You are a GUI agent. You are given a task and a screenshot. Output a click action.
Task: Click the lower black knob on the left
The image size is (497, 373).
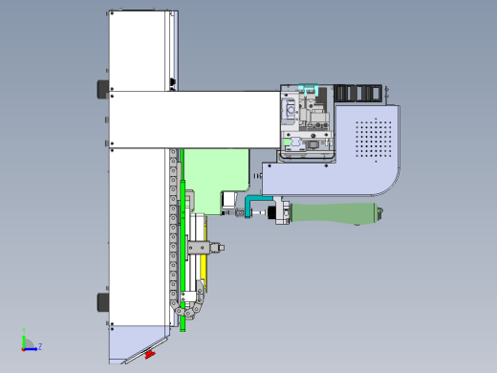103,302
